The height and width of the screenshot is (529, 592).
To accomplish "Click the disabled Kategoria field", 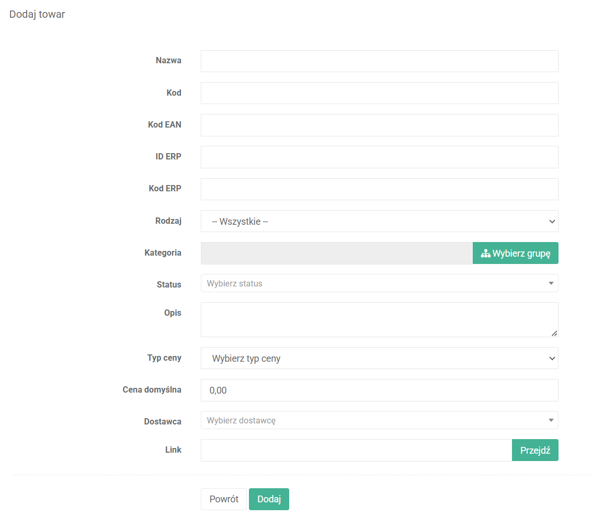I will [x=336, y=254].
